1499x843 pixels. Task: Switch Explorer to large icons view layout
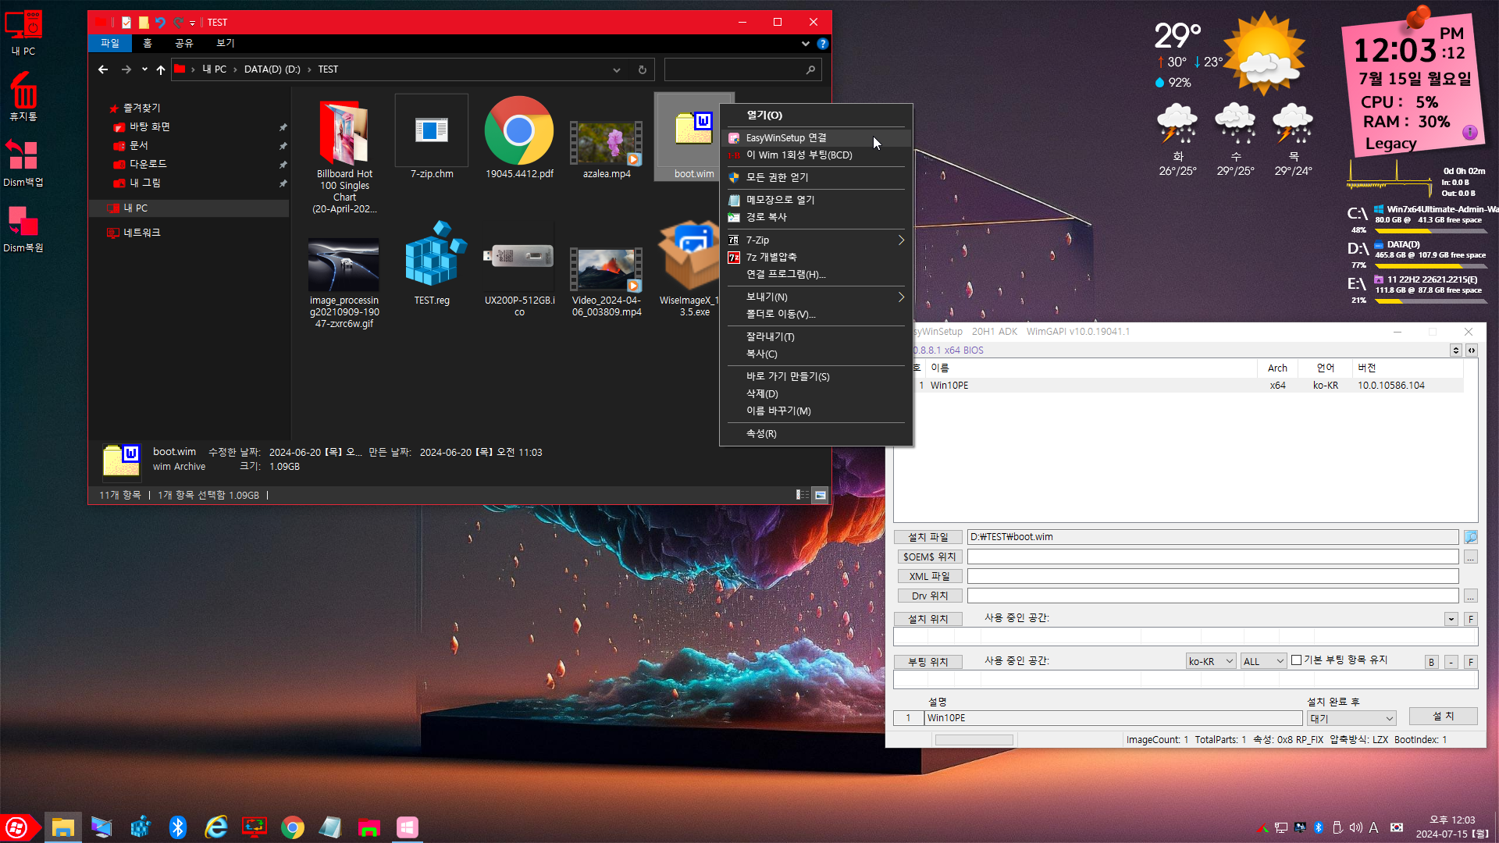point(821,495)
